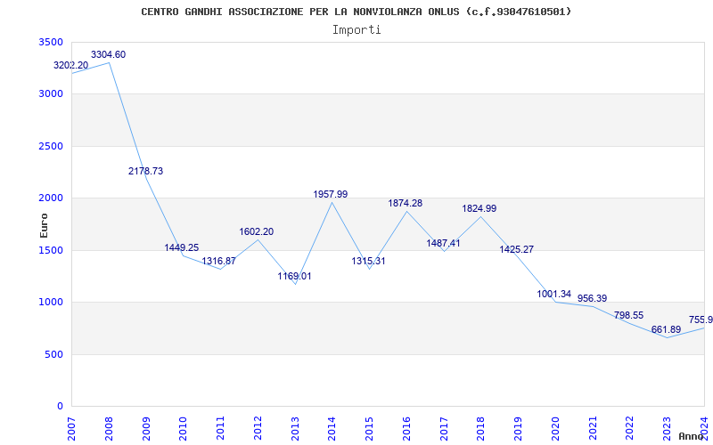This screenshot has height=445, width=713.
Task: Click the data label 1316.87
Action: click(218, 261)
